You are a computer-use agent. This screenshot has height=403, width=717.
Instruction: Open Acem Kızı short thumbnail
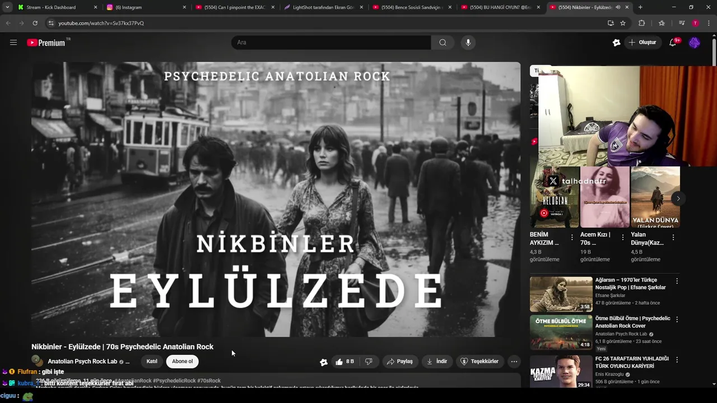[x=605, y=197]
